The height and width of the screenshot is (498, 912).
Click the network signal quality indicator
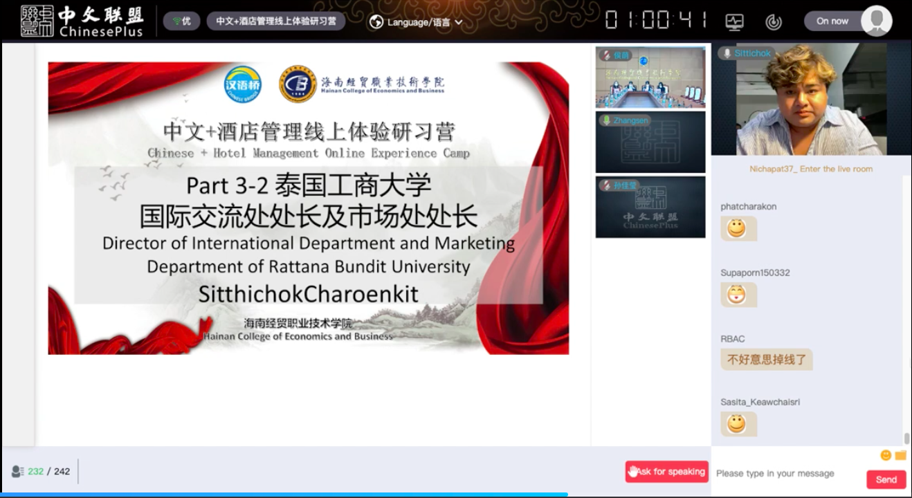pos(181,21)
